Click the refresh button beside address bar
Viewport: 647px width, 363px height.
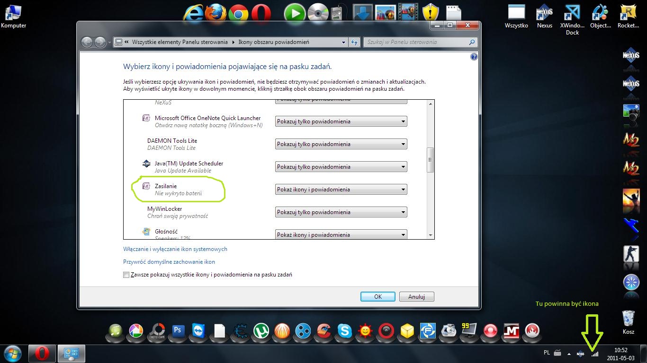[354, 42]
